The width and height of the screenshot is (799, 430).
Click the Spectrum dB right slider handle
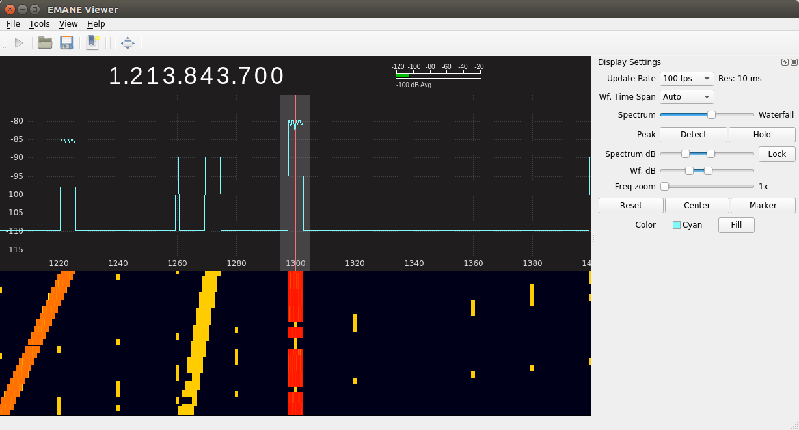(x=711, y=154)
